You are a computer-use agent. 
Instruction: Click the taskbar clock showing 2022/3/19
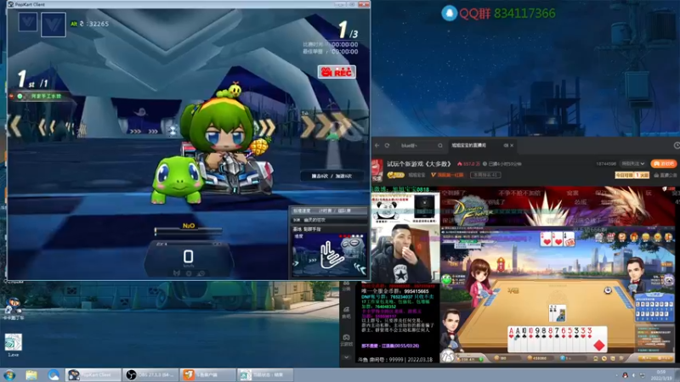pos(660,375)
